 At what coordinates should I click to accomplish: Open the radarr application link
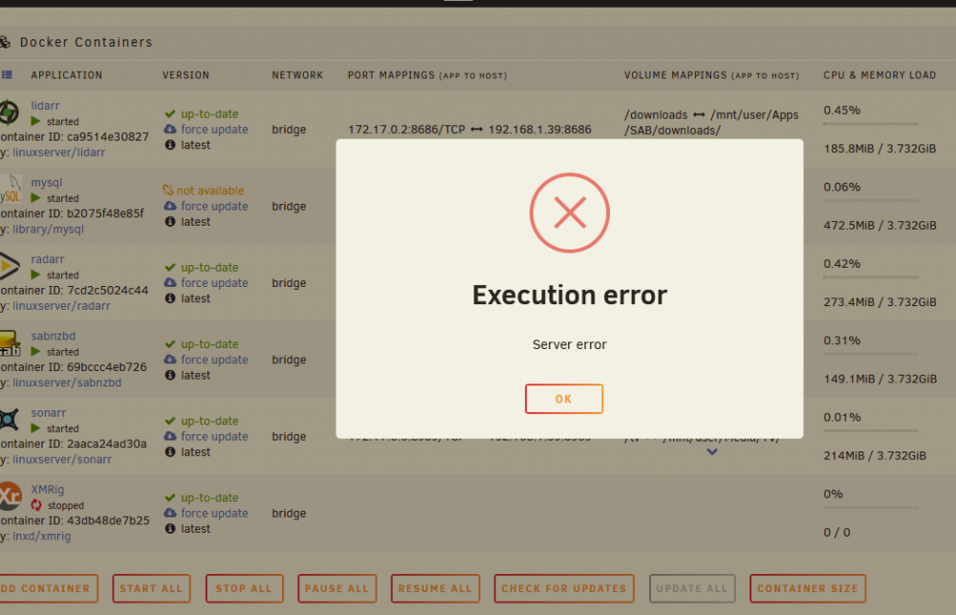tap(48, 259)
